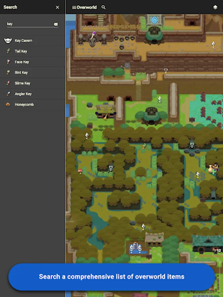
Task: Click the red mushroom in the forest
Action: pos(80,171)
